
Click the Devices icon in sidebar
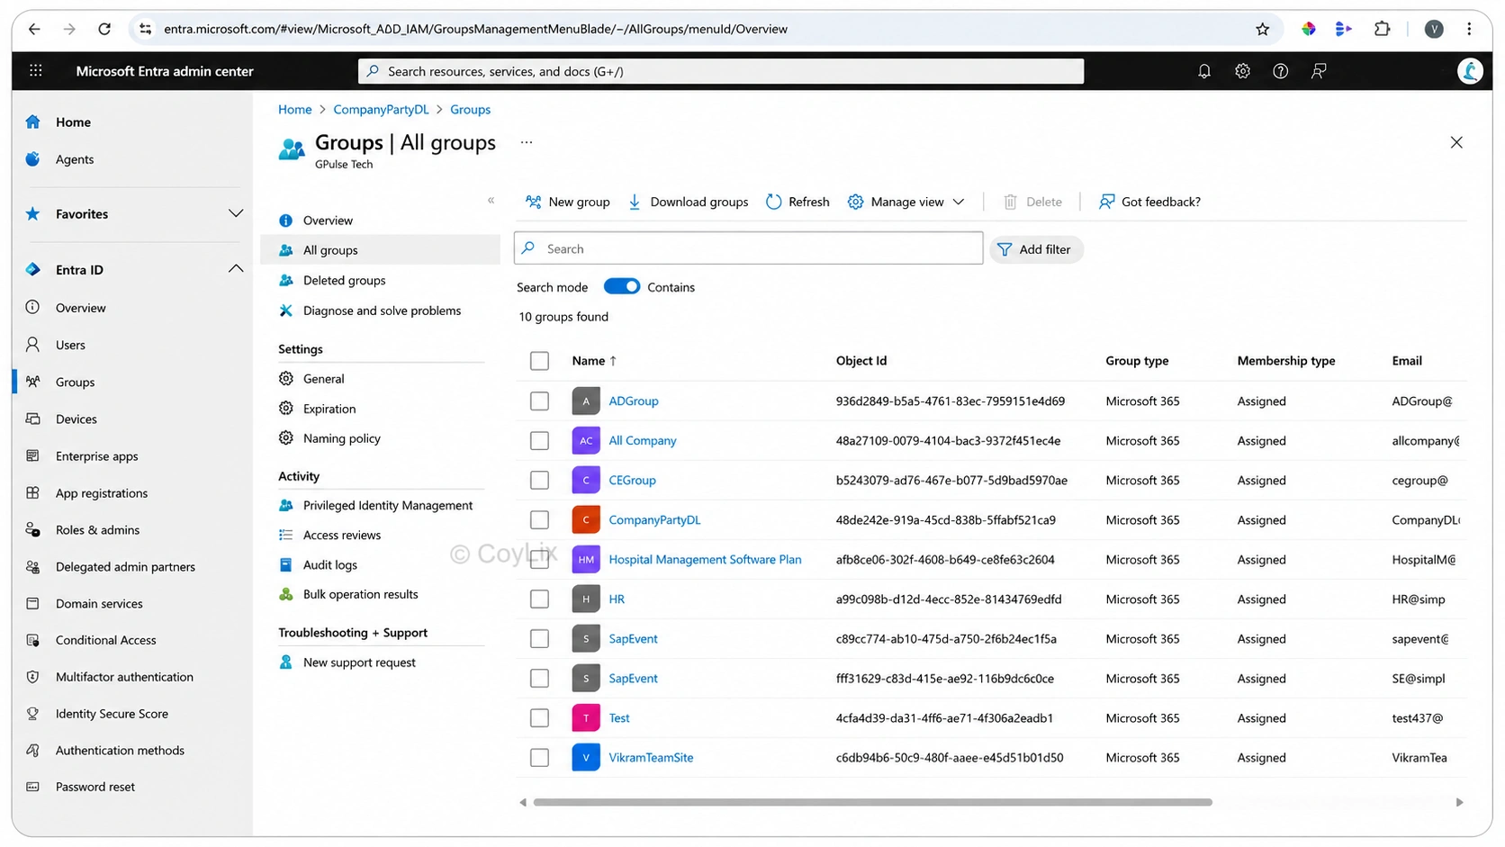(33, 419)
